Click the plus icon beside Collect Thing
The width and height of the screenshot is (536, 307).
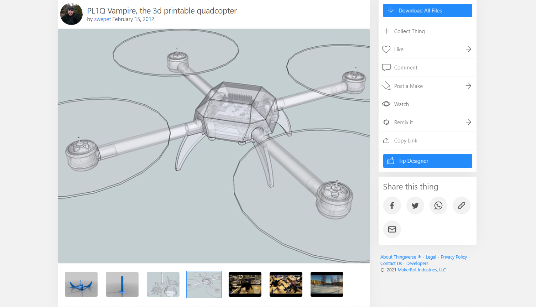click(386, 31)
